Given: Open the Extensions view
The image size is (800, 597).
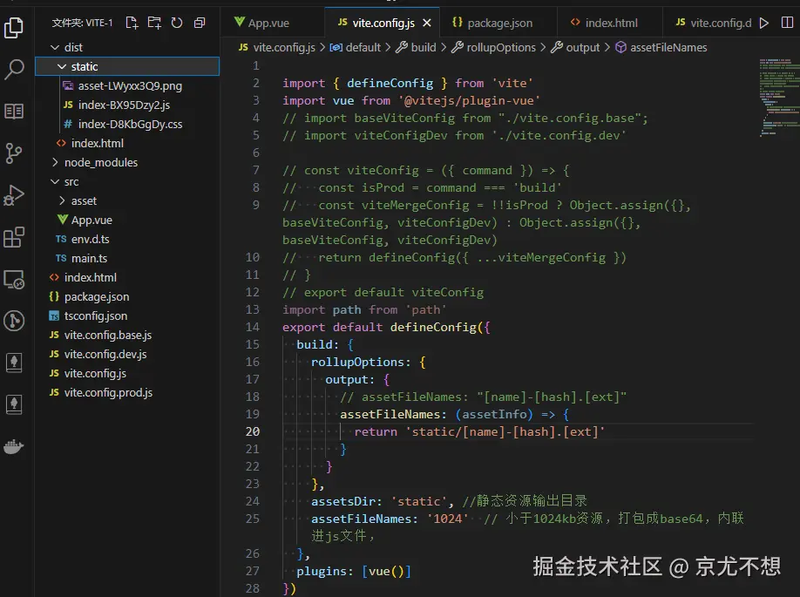Looking at the screenshot, I should tap(14, 237).
